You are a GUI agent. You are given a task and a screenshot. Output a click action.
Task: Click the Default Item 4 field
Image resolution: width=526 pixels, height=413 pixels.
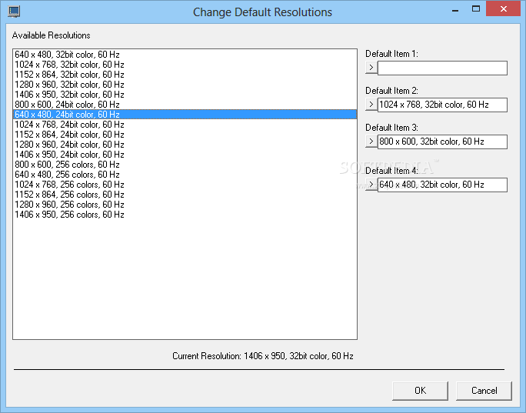point(442,185)
